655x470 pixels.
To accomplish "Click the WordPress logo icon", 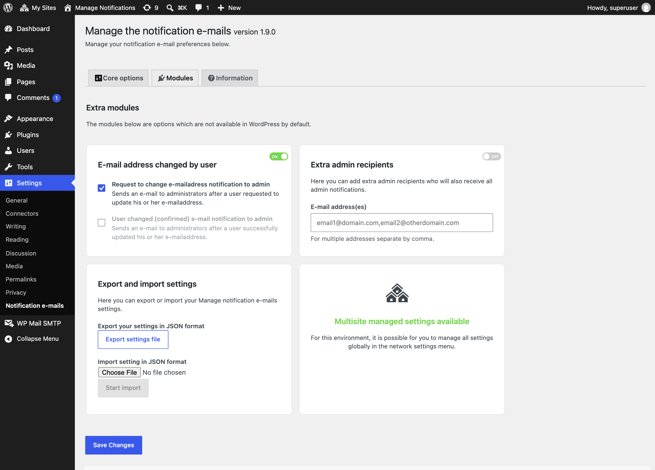I will point(8,8).
